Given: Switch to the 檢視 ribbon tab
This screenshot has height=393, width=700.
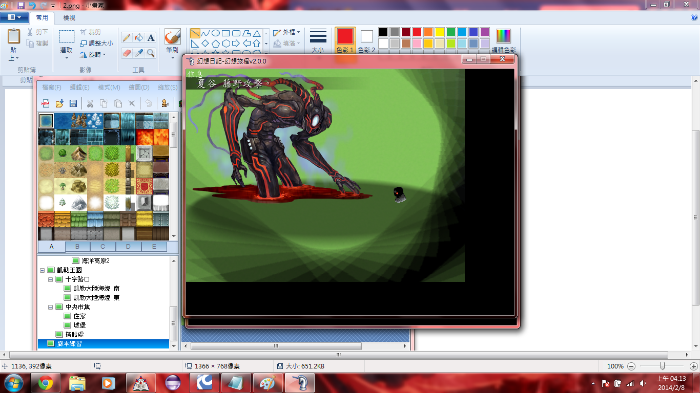Looking at the screenshot, I should pos(69,17).
